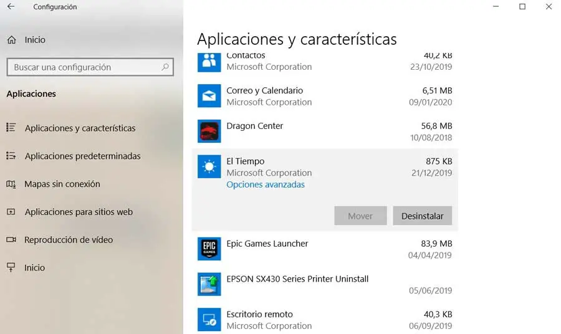This screenshot has width=561, height=334.
Task: Click the Contactos app icon
Action: tap(209, 61)
